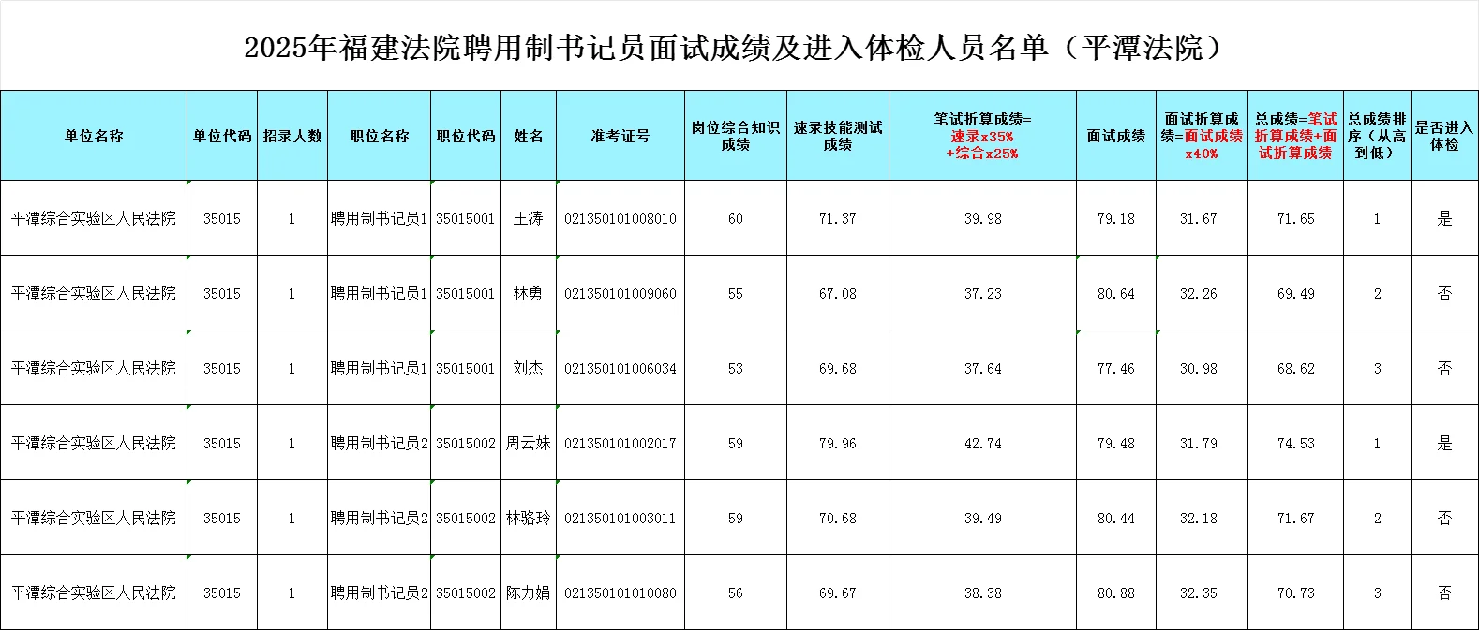Select written score 38.38
The width and height of the screenshot is (1479, 630).
point(982,593)
